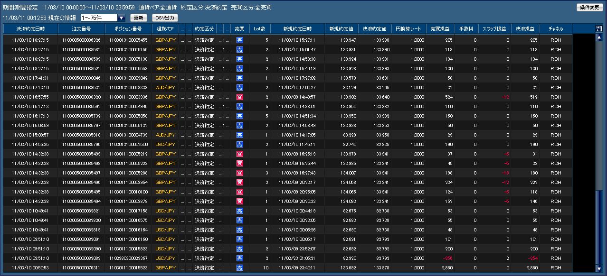Click red buy icon for order 1103005000085494
The height and width of the screenshot is (276, 607).
[x=239, y=201]
